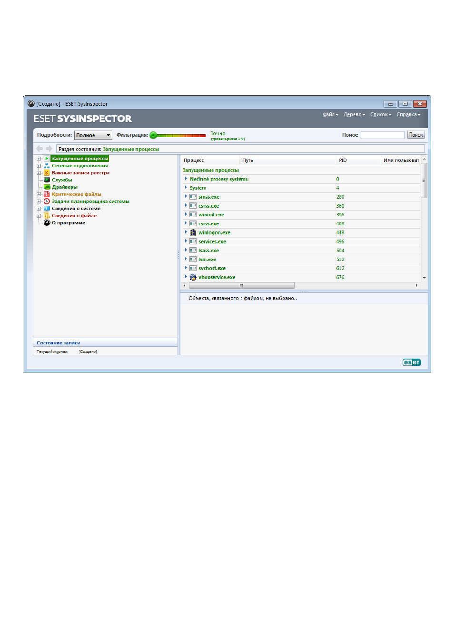Click PID value 512 of lsm.exe
Image resolution: width=454 pixels, height=643 pixels.
coord(340,260)
